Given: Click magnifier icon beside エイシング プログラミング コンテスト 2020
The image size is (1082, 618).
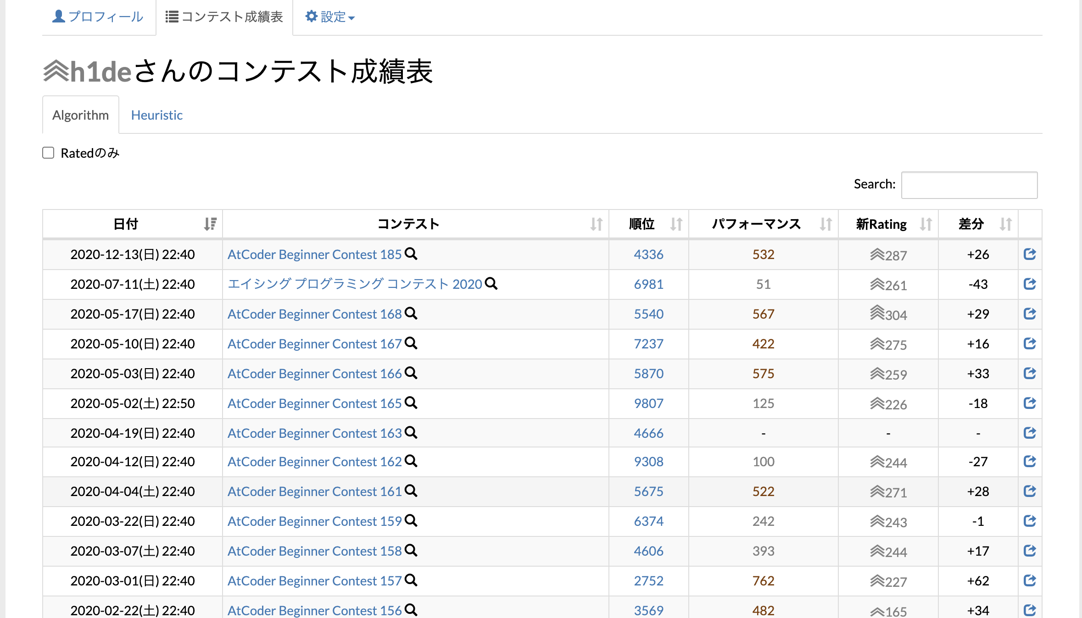Looking at the screenshot, I should 491,284.
